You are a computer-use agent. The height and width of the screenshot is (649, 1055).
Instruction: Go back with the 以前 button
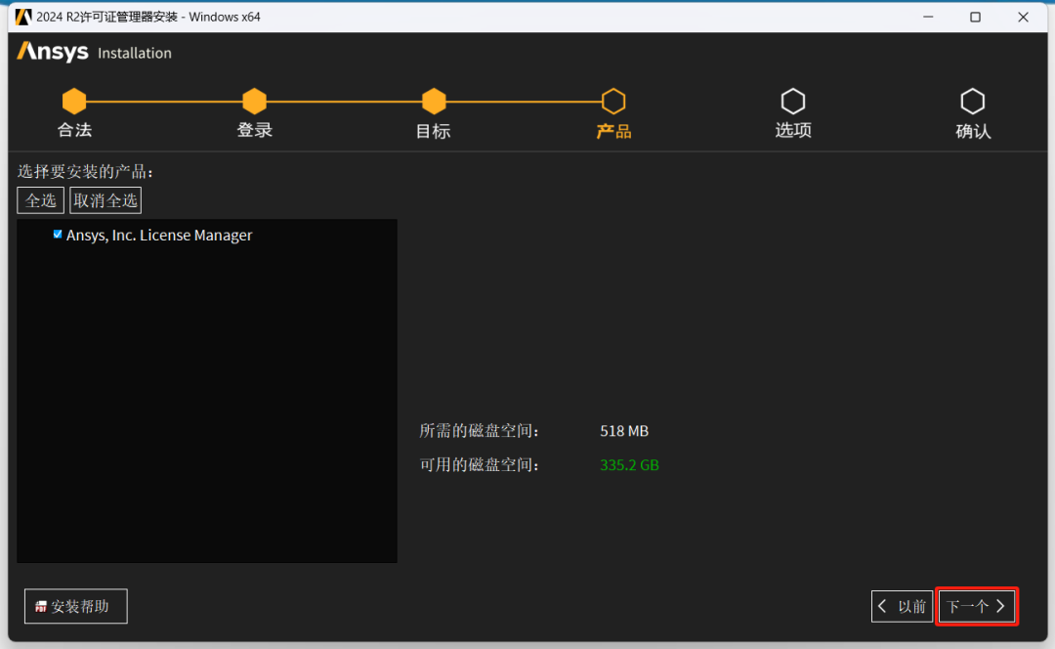(x=902, y=607)
